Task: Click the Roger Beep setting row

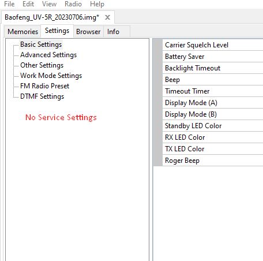Action: pyautogui.click(x=213, y=161)
